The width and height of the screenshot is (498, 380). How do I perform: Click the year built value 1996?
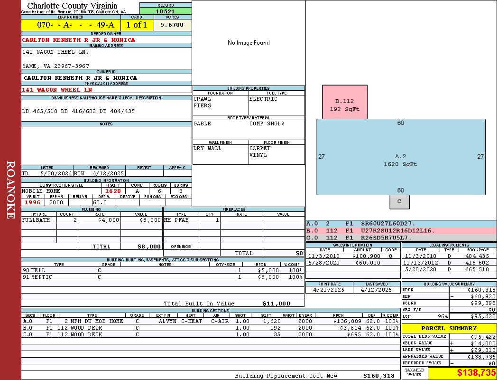pos(33,202)
